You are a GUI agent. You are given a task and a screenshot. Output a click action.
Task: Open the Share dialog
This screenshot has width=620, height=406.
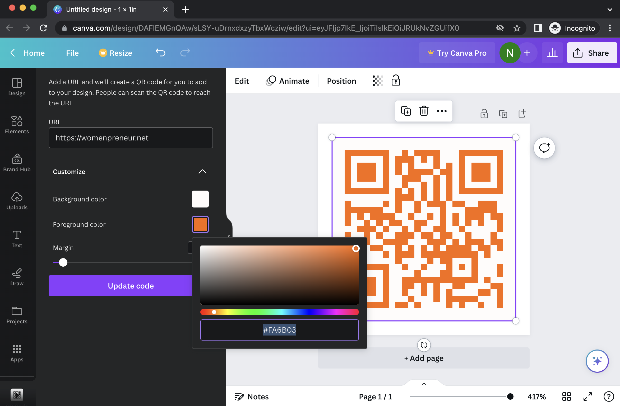592,53
